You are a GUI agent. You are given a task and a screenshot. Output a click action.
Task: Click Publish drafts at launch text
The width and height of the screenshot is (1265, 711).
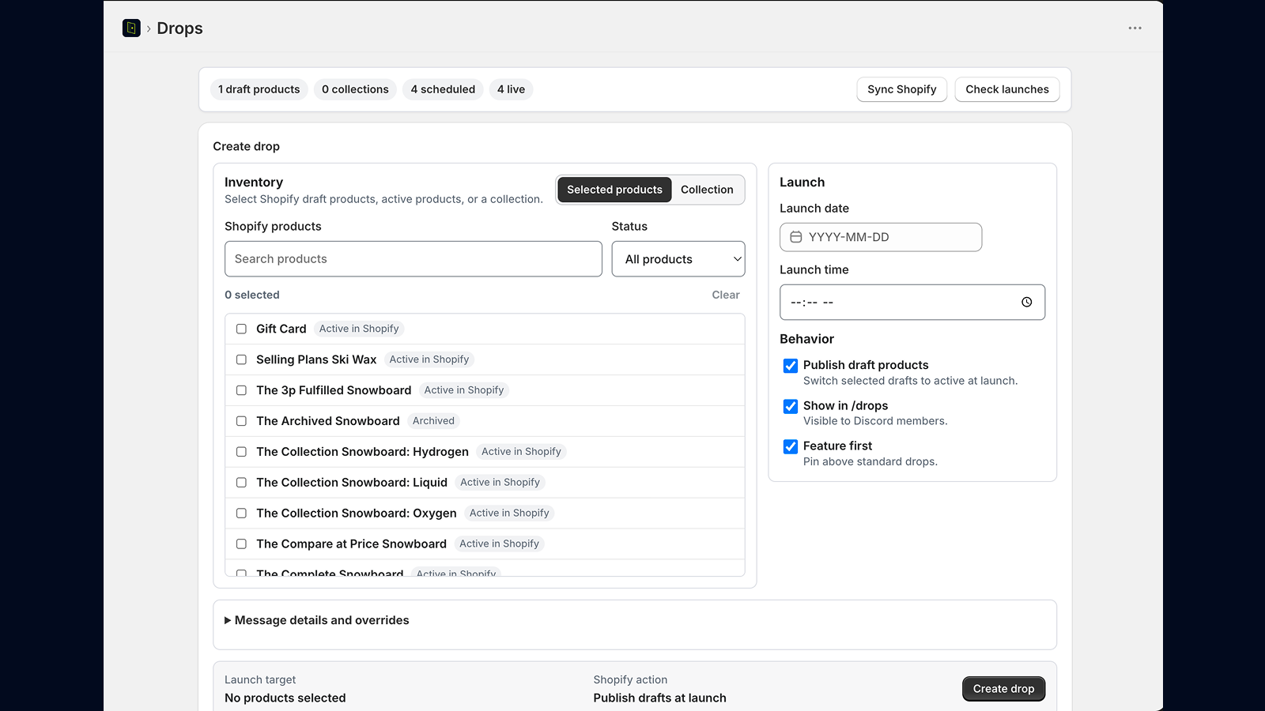click(660, 698)
